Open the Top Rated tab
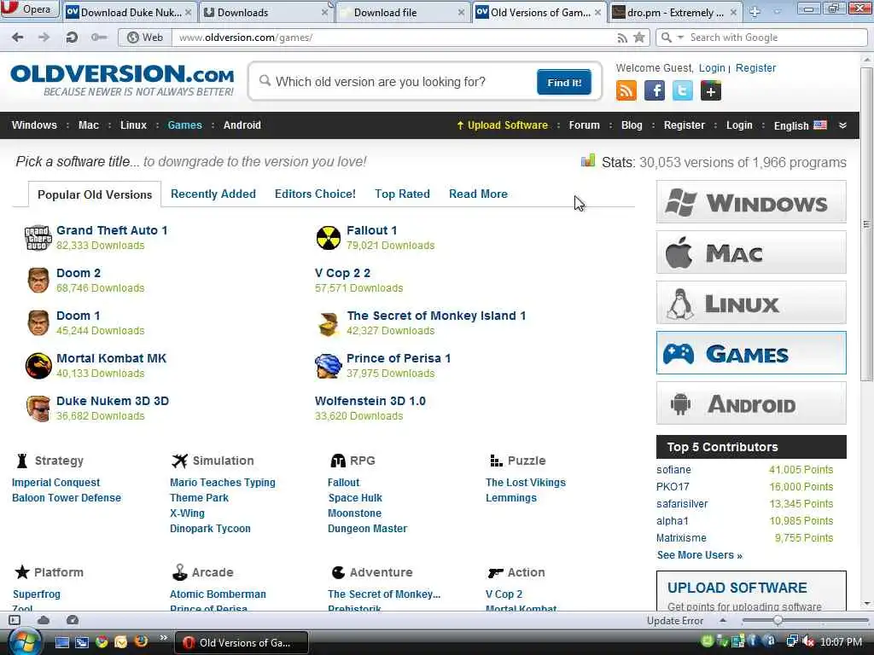The width and height of the screenshot is (874, 655). [x=402, y=194]
